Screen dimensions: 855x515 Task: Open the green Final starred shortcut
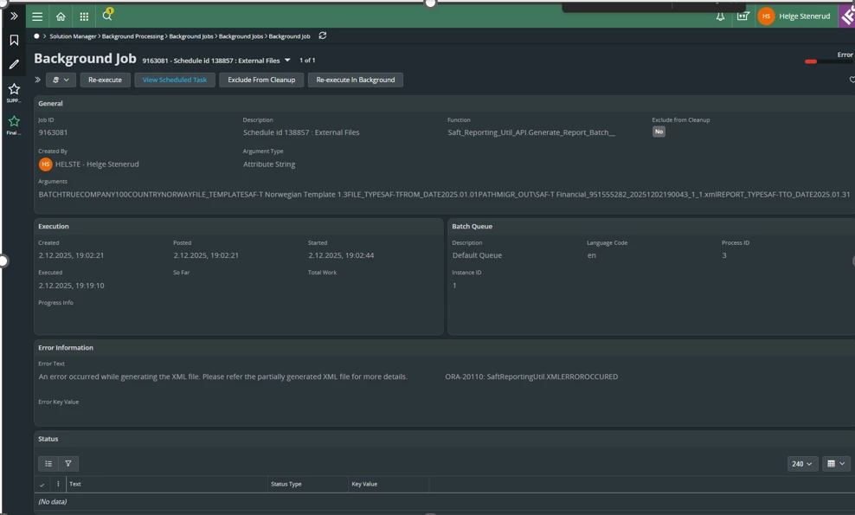(x=14, y=125)
